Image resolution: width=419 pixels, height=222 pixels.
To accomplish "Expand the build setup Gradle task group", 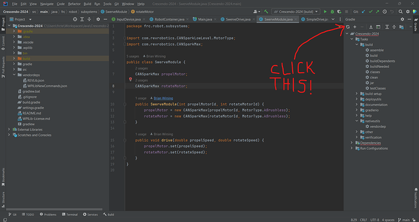I will pos(356,93).
